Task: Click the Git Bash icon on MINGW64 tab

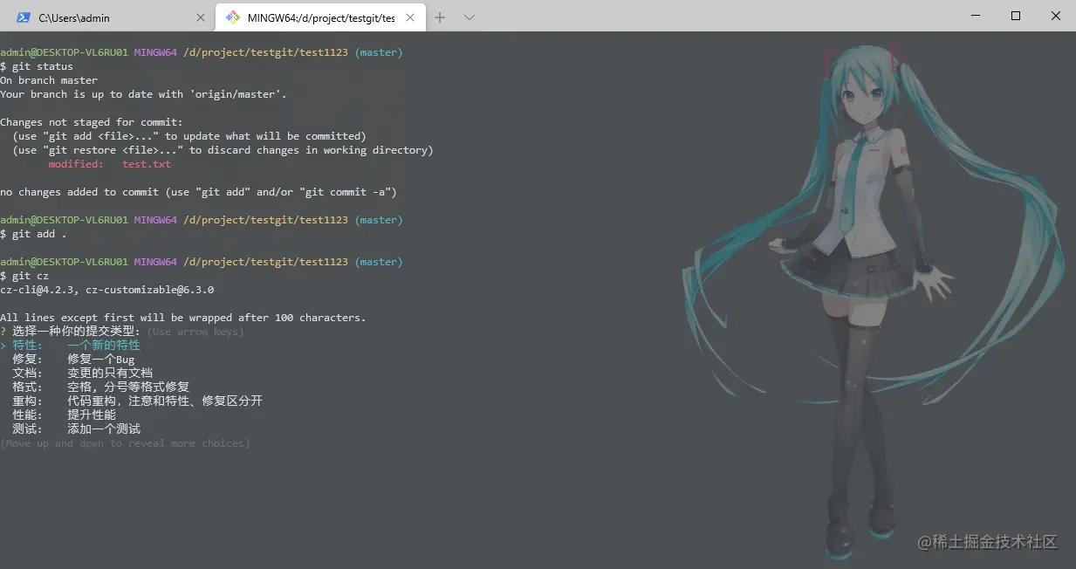Action: (x=233, y=17)
